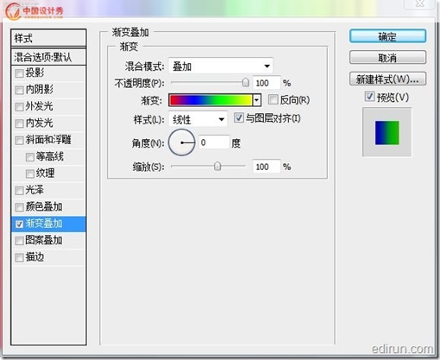Select the 图案叠加 pattern overlay entry
Viewport: 440px width, 360px height.
[x=48, y=240]
